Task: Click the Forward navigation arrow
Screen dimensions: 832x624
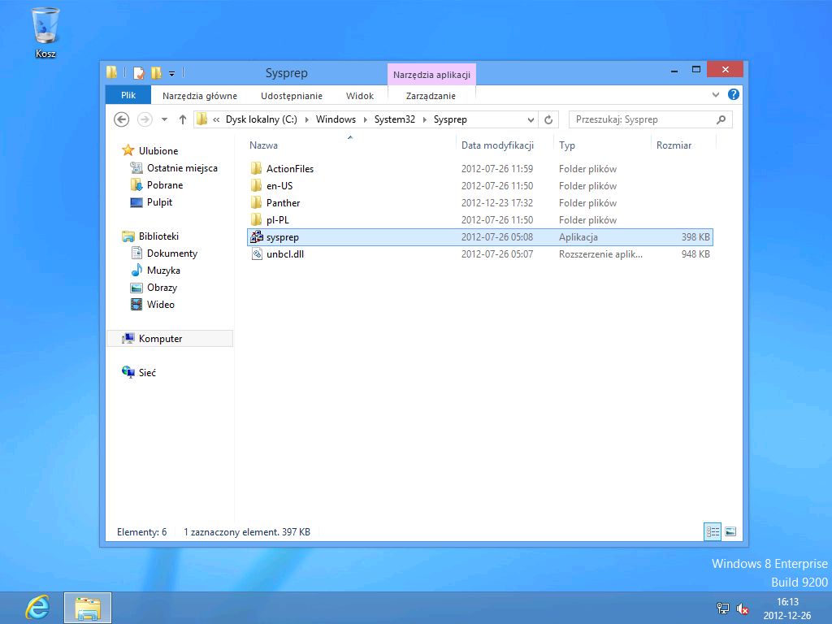Action: pyautogui.click(x=145, y=119)
